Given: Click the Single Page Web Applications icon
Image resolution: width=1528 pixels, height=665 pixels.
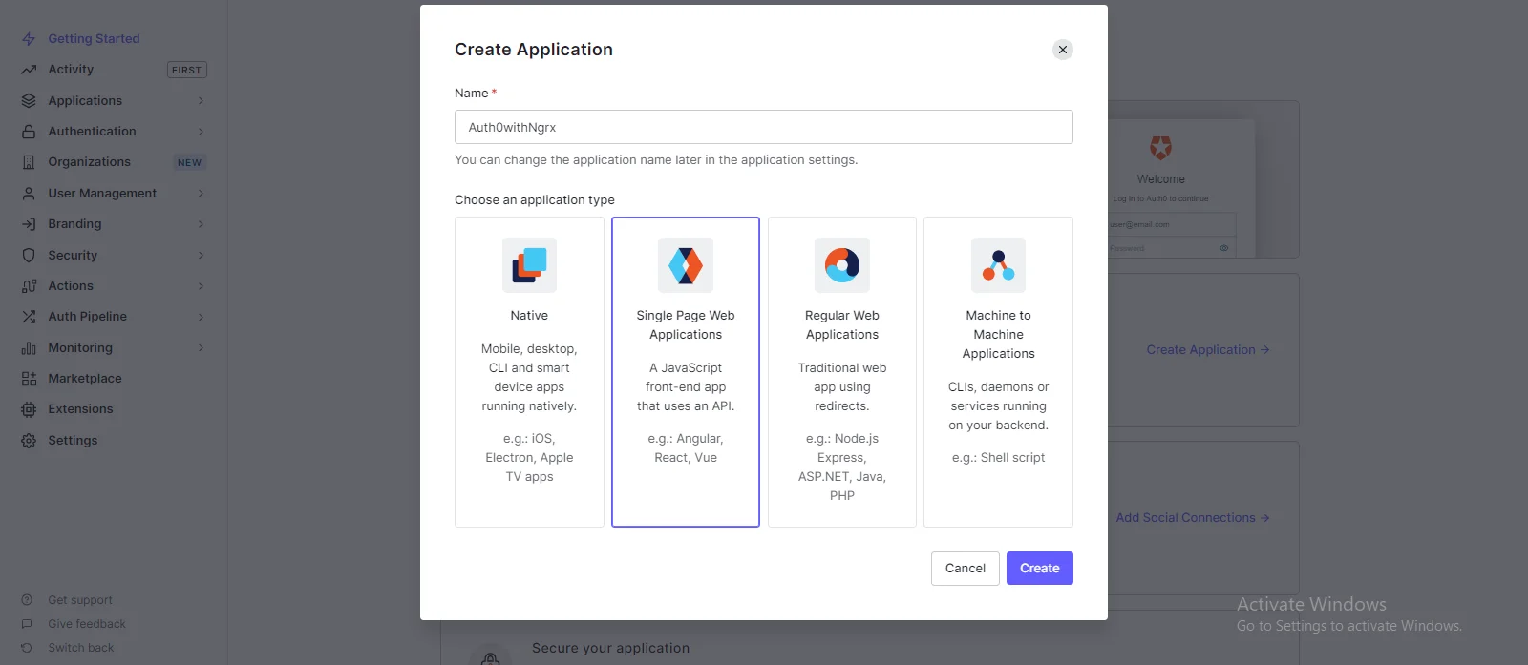Looking at the screenshot, I should [686, 265].
